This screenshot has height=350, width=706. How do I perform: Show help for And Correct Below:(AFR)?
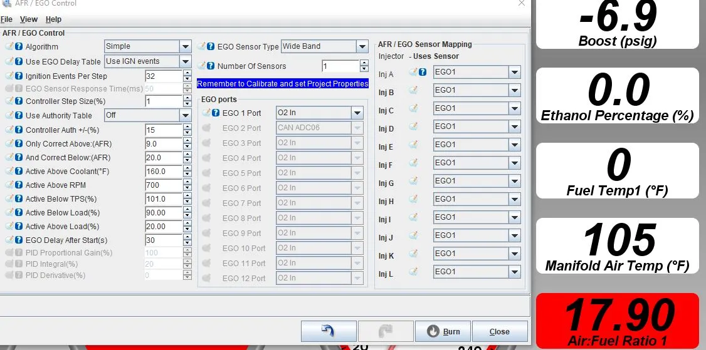pyautogui.click(x=18, y=157)
